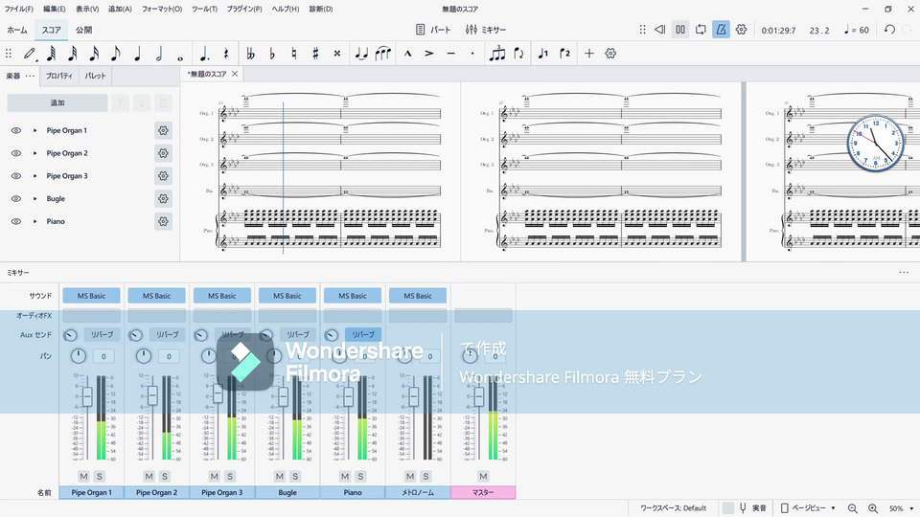
Task: Switch to the Publish tab
Action: click(x=84, y=30)
